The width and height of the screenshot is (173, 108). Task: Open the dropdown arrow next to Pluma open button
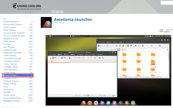(59, 58)
